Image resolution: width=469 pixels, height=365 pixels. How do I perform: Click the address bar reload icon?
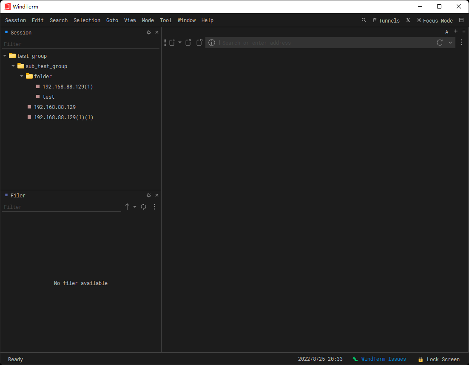(x=440, y=43)
